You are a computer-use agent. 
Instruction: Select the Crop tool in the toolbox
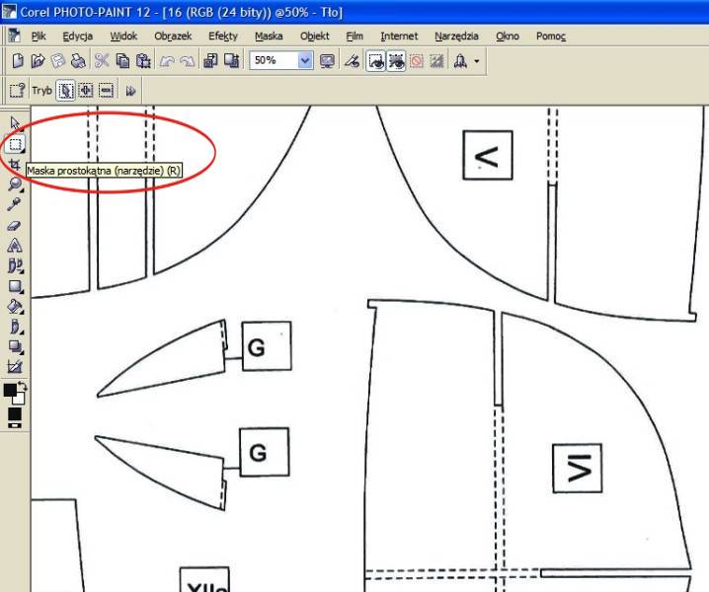pos(15,164)
